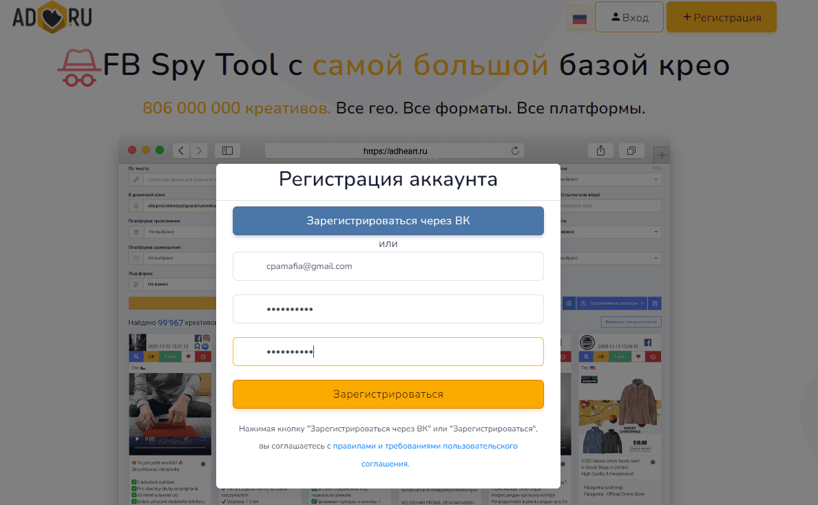Click the Найдено 99'967 креативов text
818x505 pixels.
[172, 323]
